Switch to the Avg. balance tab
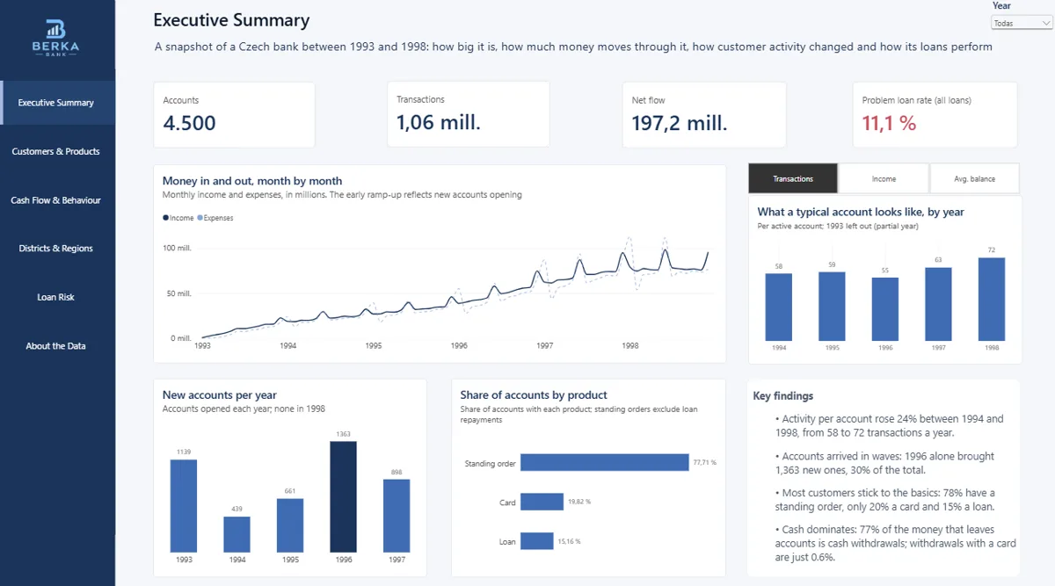This screenshot has height=586, width=1055. (974, 178)
